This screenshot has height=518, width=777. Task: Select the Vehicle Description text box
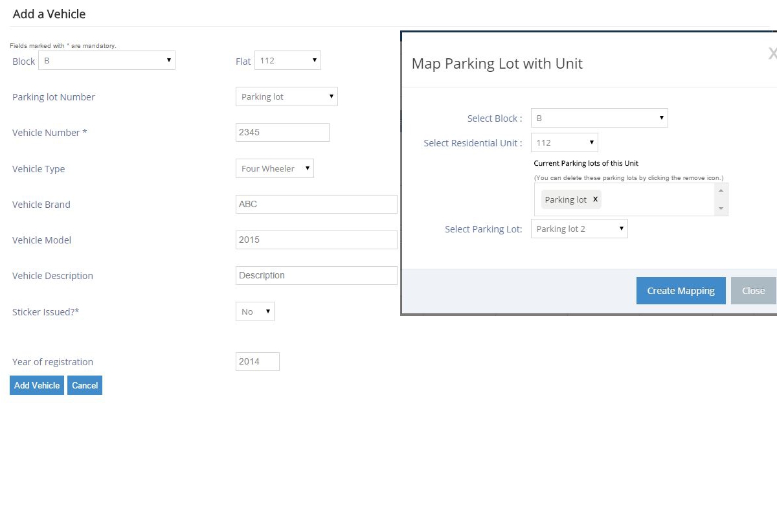click(316, 275)
